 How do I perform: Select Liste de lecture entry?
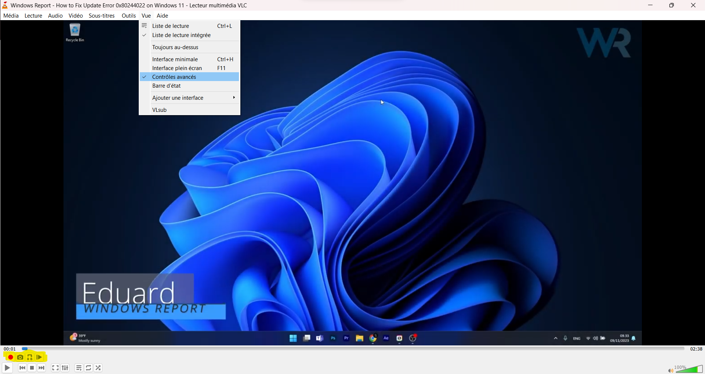click(189, 26)
